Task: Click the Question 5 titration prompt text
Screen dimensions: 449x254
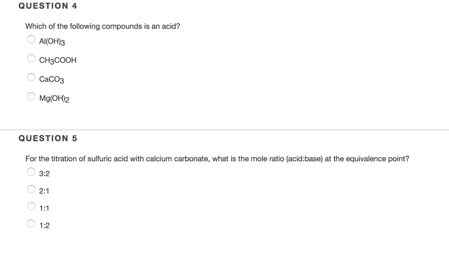Action: point(217,159)
